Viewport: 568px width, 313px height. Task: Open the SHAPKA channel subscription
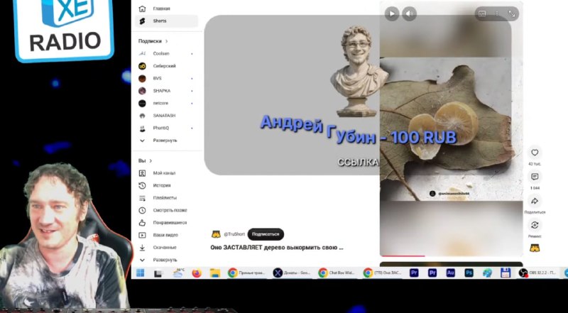(167, 91)
